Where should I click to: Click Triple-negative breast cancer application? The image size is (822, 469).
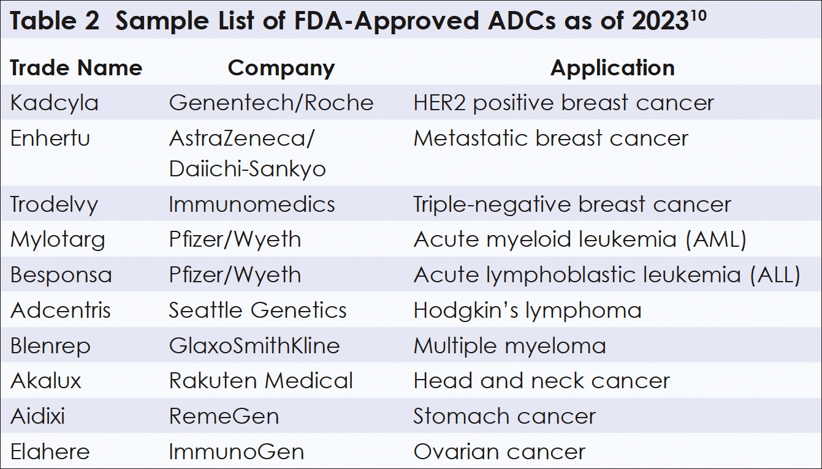[x=572, y=204]
